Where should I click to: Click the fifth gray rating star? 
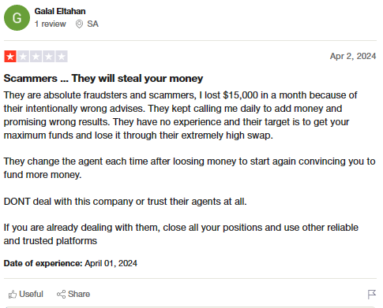click(x=62, y=57)
